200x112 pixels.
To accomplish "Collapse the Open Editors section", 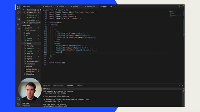I will (22, 10).
